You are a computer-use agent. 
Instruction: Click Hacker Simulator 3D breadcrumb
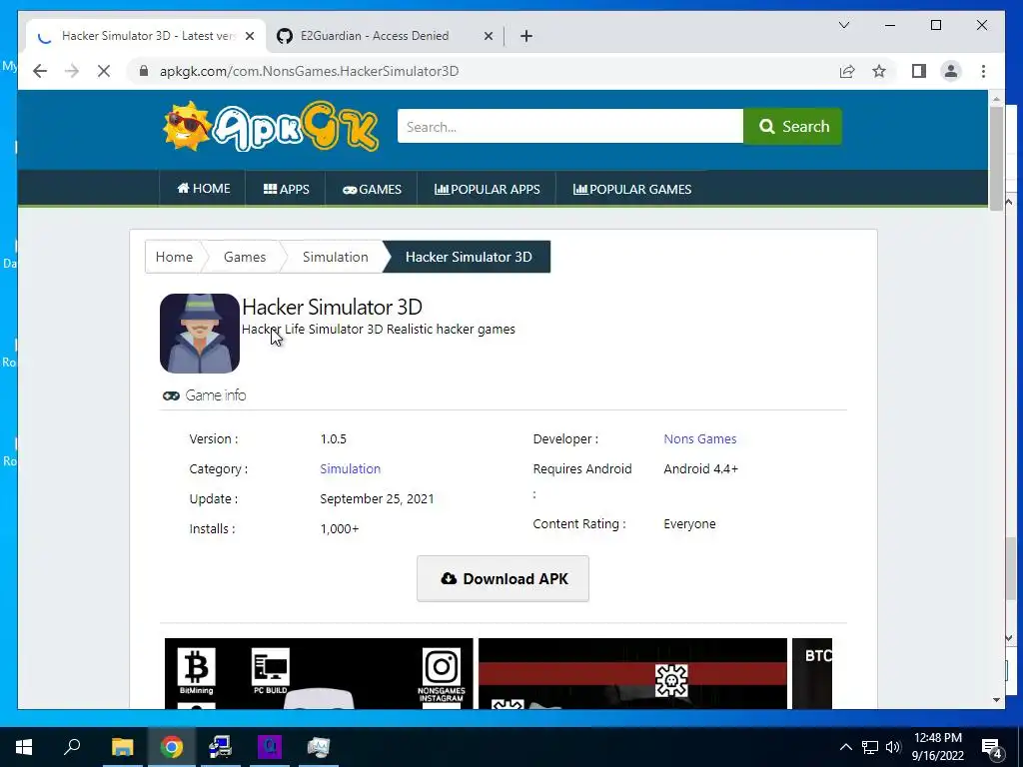point(469,257)
